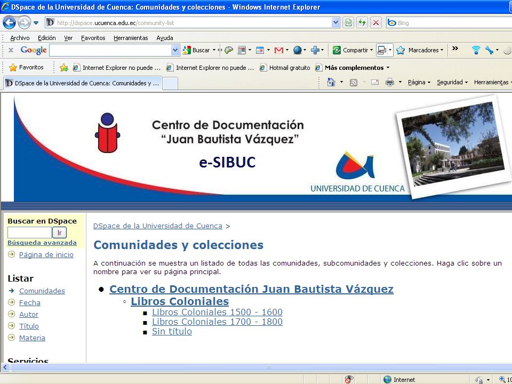Click the blue globe icon in Google toolbar
Image resolution: width=512 pixels, height=384 pixels.
click(297, 50)
